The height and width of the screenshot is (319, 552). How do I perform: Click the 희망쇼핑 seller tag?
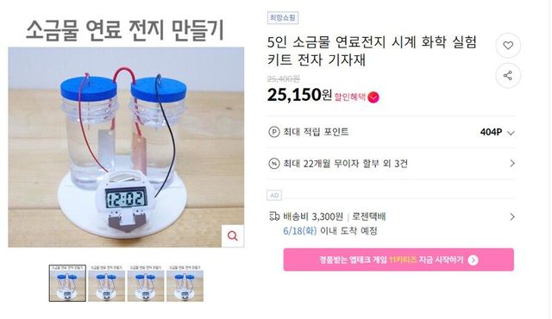tap(283, 17)
